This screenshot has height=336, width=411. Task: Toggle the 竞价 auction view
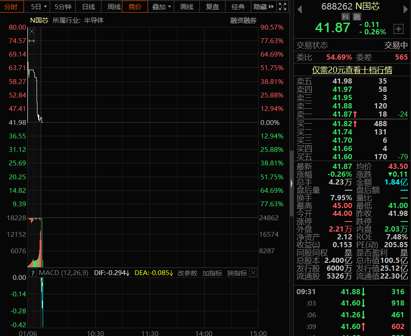(135, 7)
